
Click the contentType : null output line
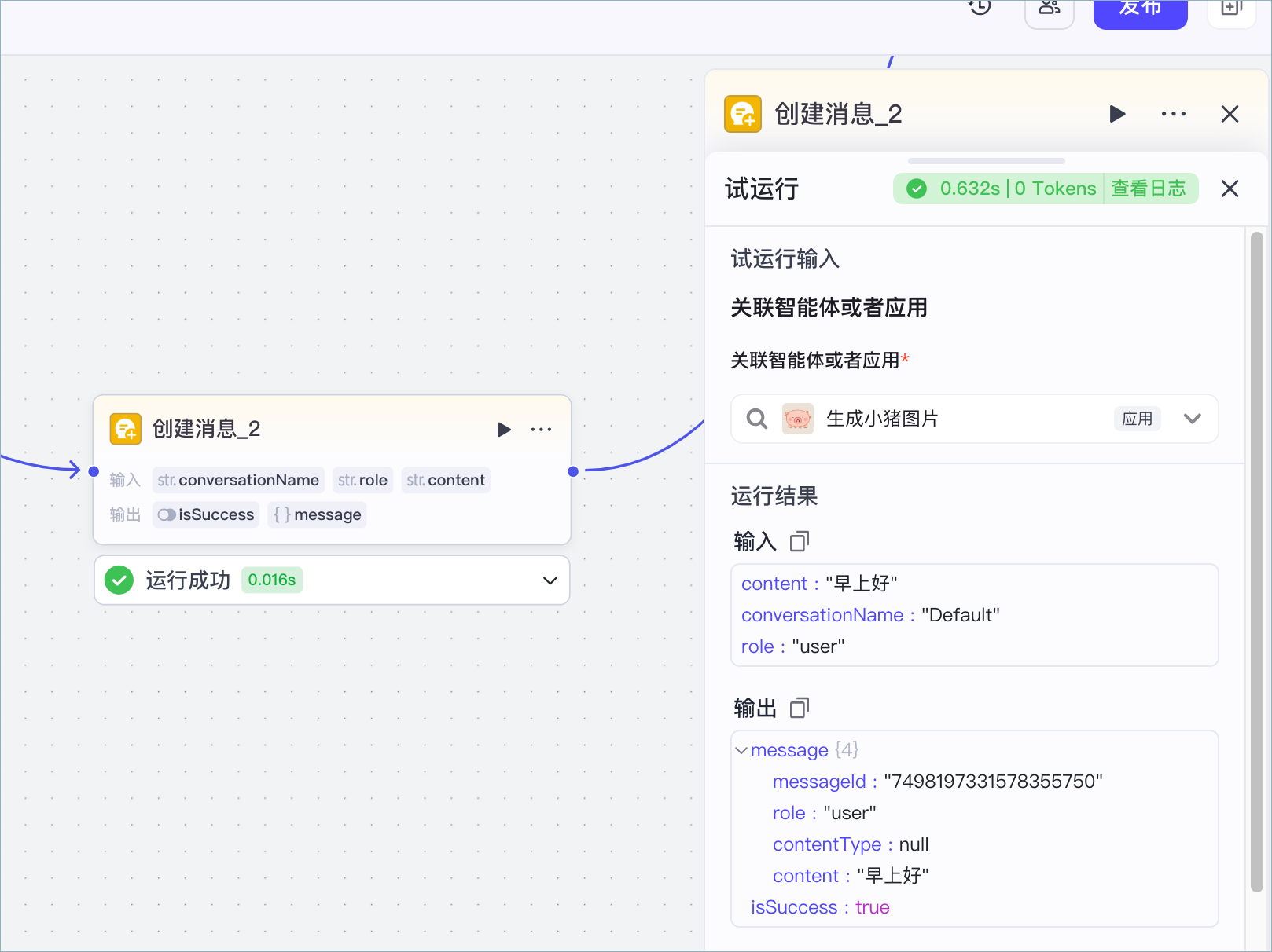pyautogui.click(x=851, y=844)
